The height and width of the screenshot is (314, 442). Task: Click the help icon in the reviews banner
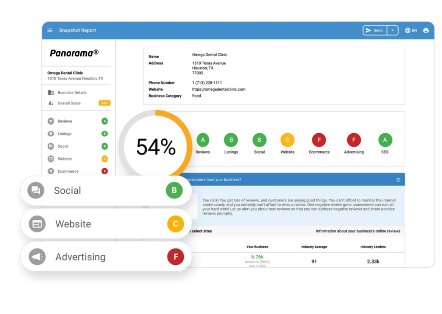398,179
